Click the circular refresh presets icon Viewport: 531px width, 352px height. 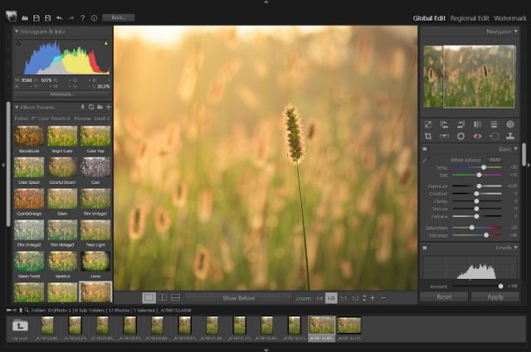(91, 107)
